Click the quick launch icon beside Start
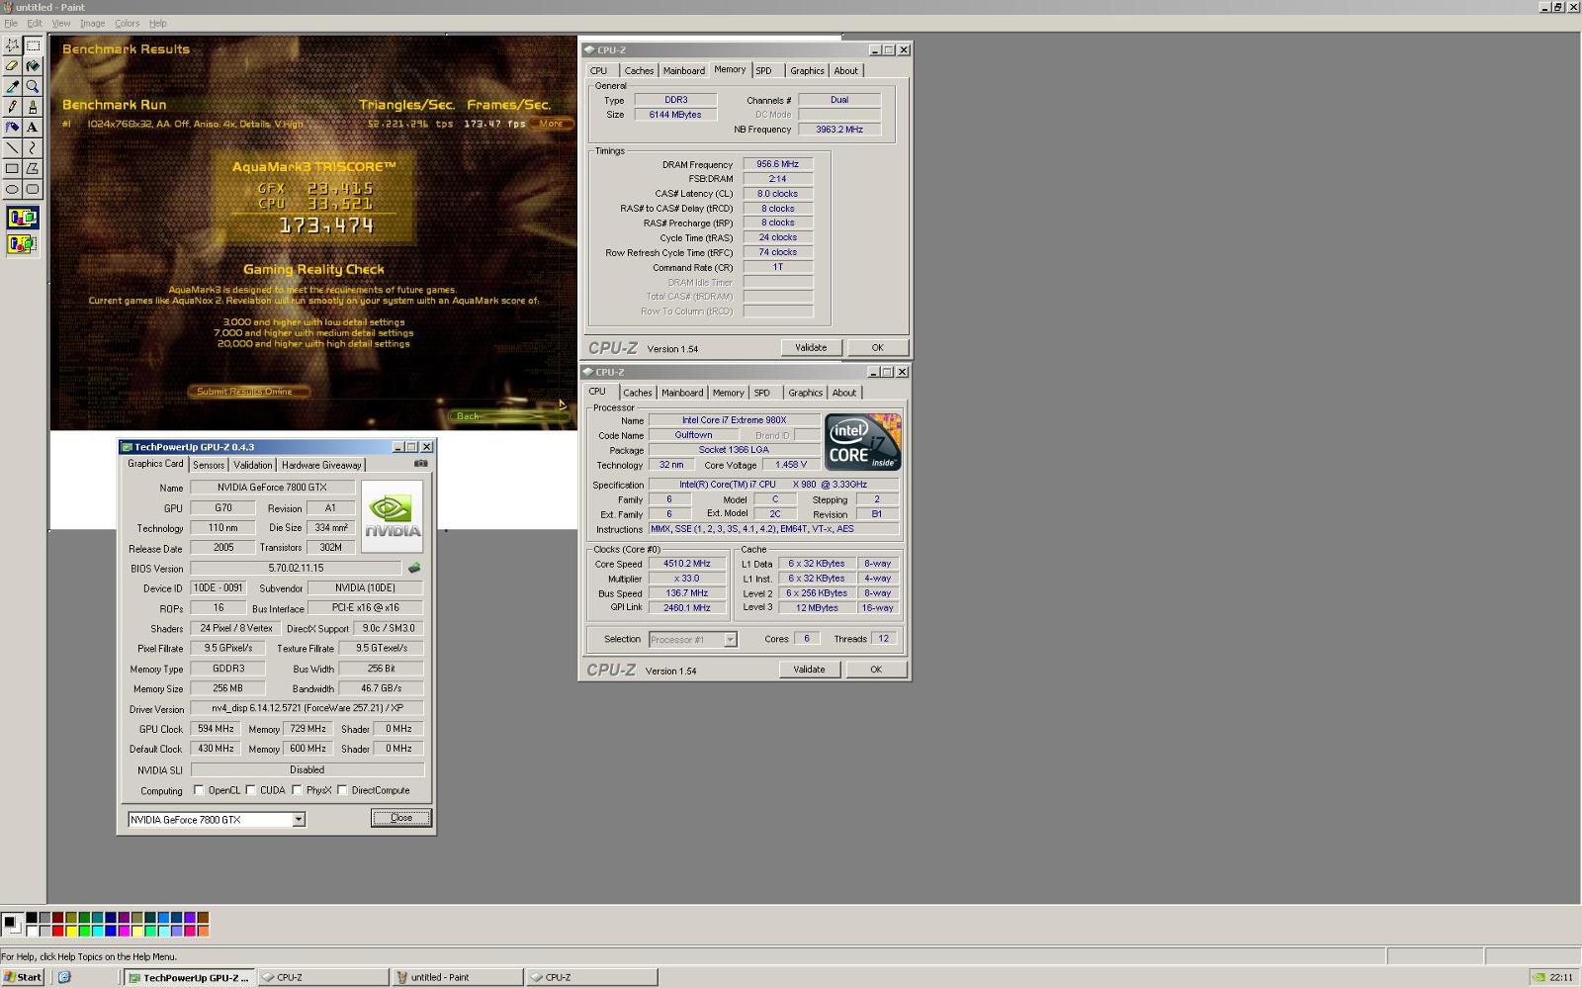This screenshot has width=1582, height=988. [64, 977]
